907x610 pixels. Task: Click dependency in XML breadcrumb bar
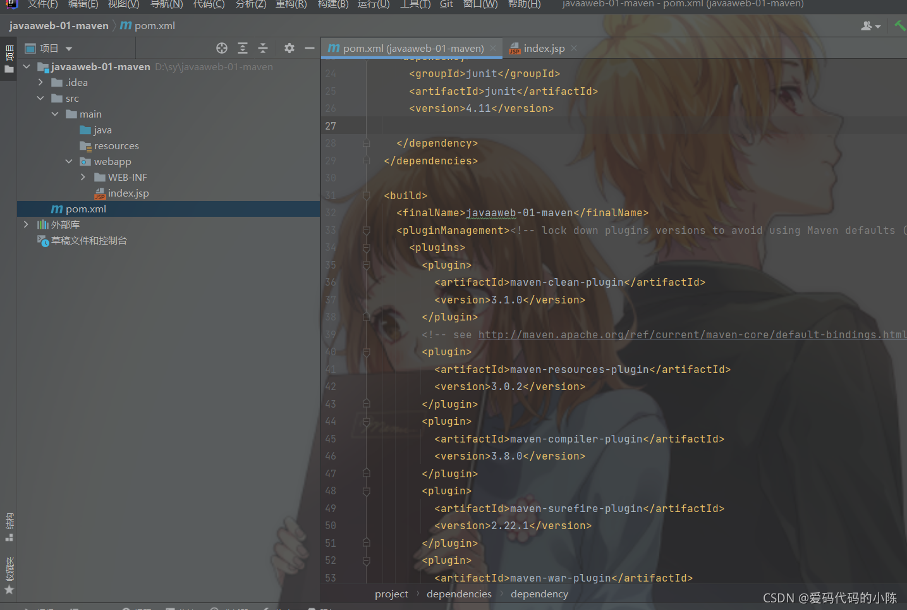[539, 594]
